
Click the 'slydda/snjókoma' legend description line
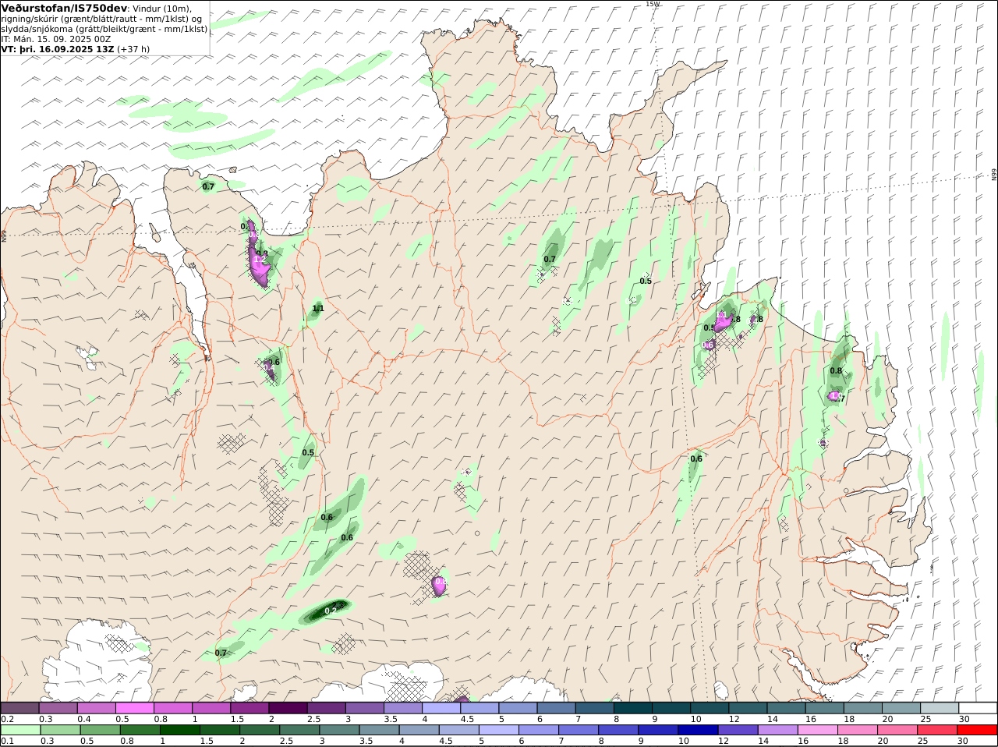click(104, 29)
